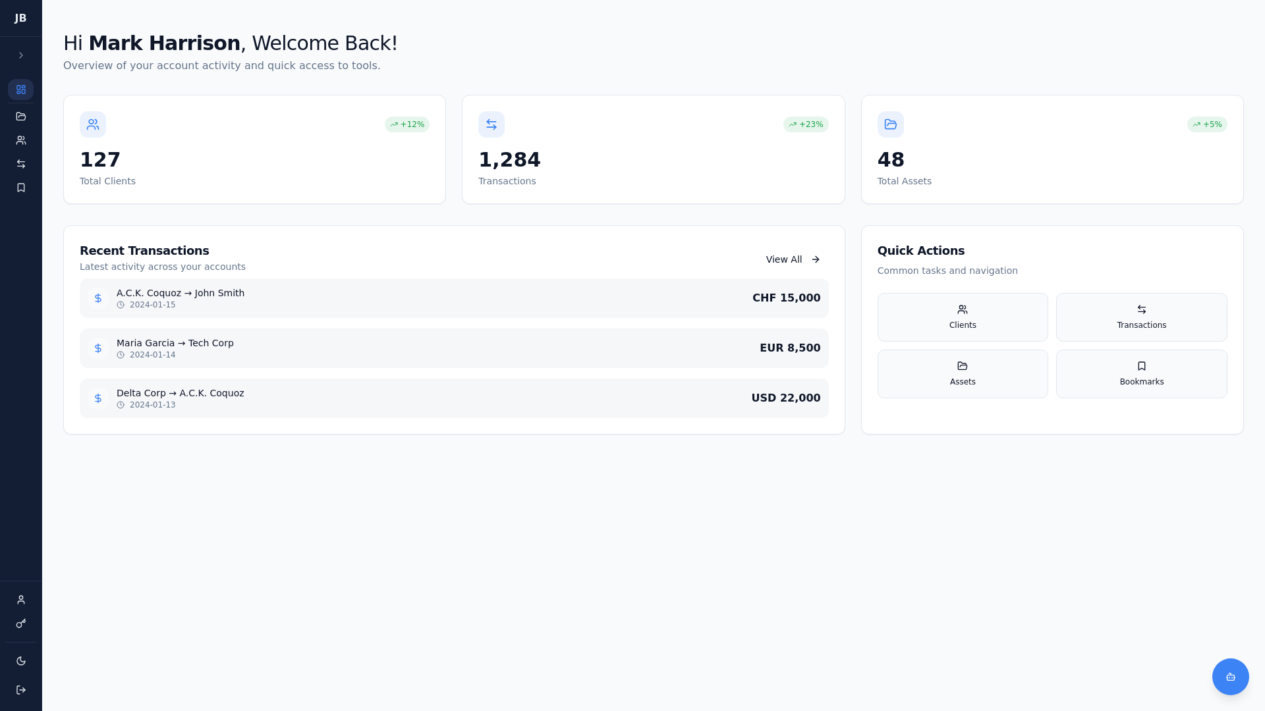
Task: Open the chatbot assistant floating button
Action: (1230, 677)
